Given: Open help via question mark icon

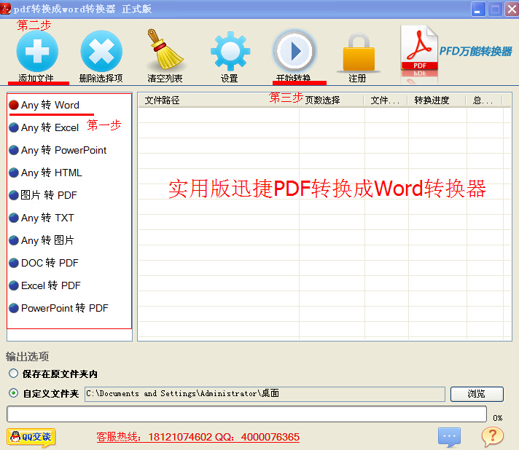Looking at the screenshot, I should (x=492, y=436).
